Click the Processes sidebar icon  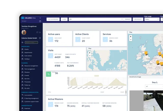pos(22,82)
